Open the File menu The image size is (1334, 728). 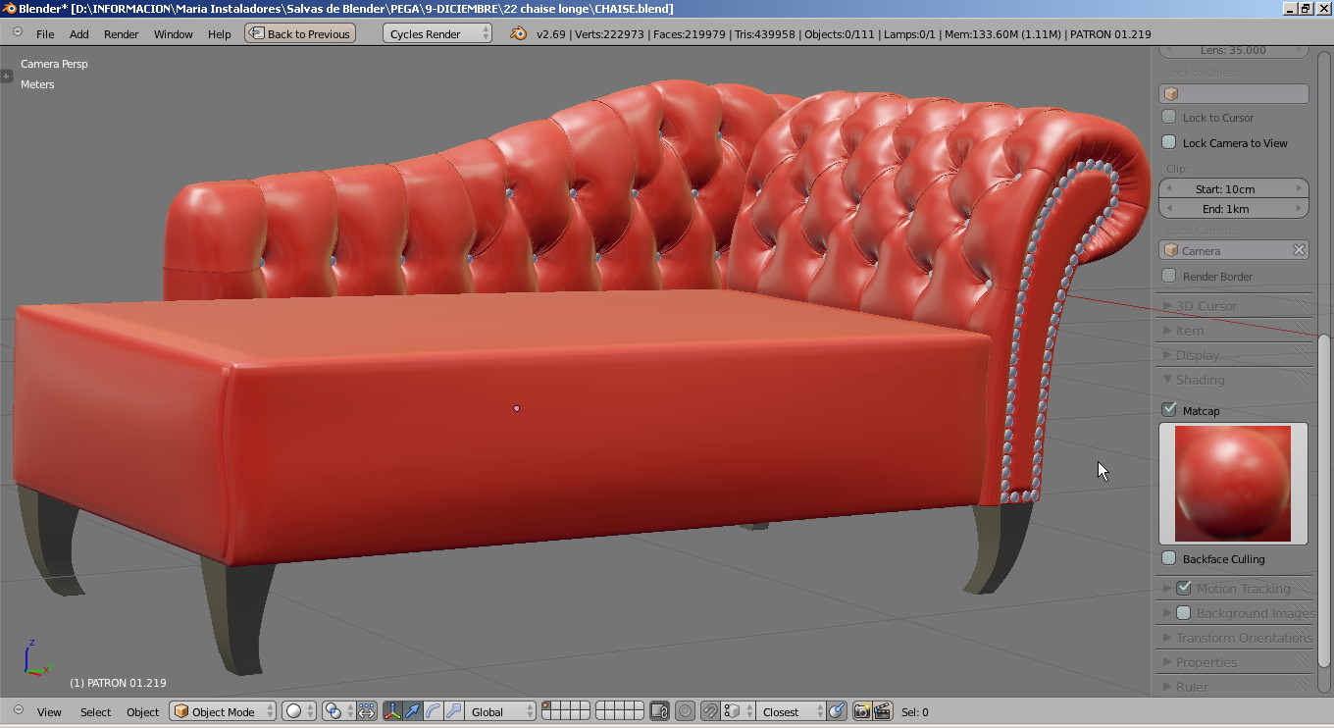click(x=45, y=33)
